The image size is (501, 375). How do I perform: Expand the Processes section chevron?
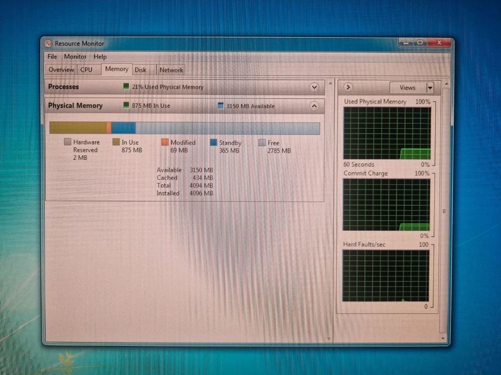[315, 87]
